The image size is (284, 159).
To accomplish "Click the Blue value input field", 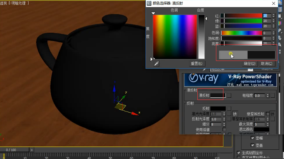I will pos(267,26).
